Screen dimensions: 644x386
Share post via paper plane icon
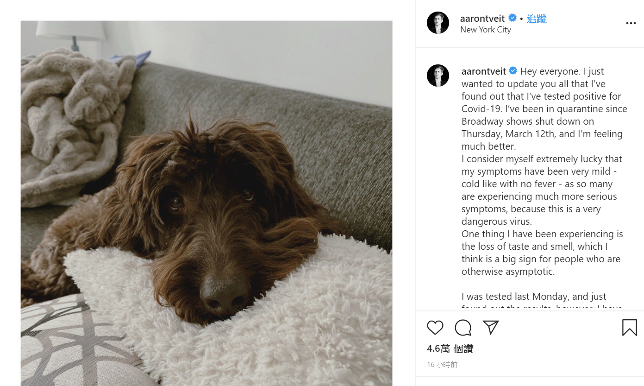(491, 328)
